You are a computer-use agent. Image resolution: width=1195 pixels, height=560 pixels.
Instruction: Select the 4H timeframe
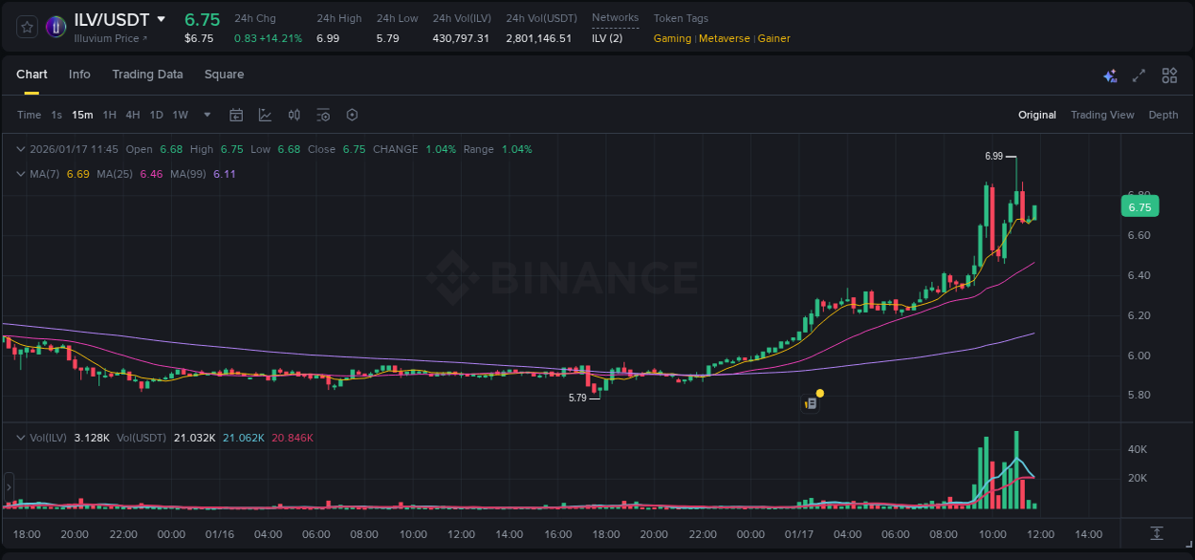coord(133,115)
